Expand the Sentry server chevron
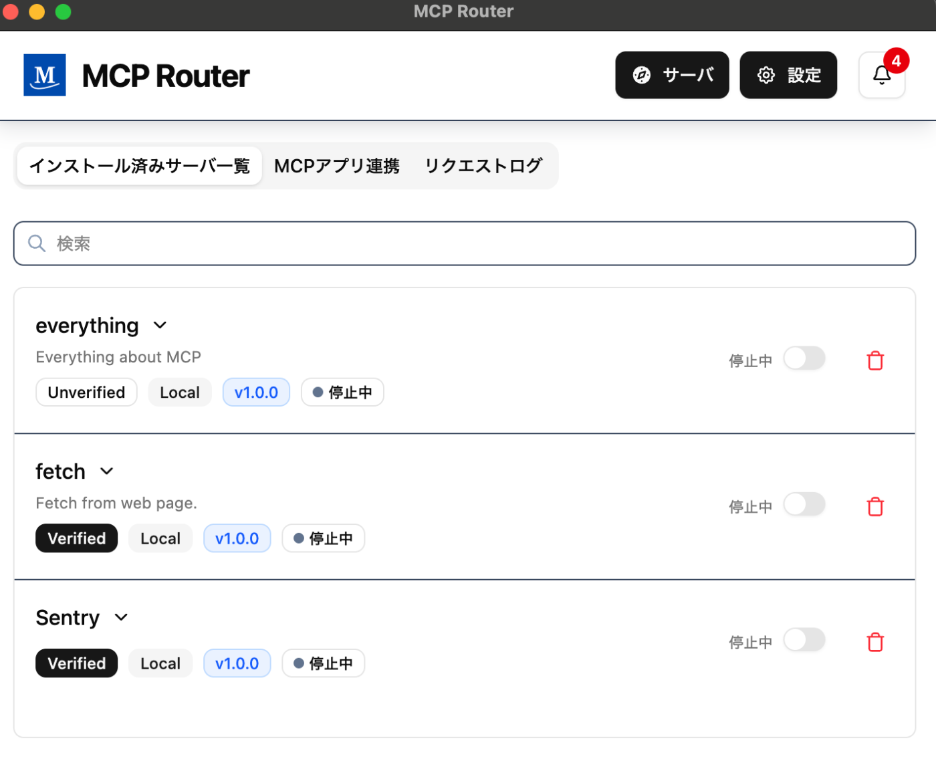Screen dimensions: 936x771 [121, 617]
